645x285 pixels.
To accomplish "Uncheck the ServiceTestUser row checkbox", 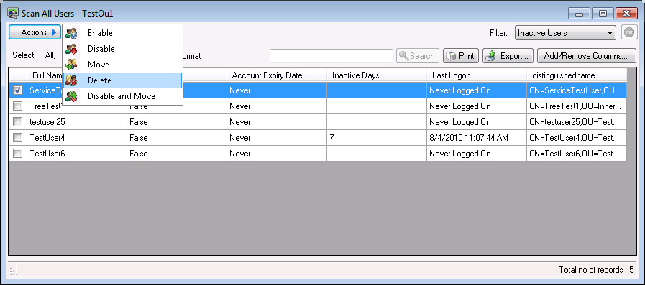I will click(x=18, y=90).
